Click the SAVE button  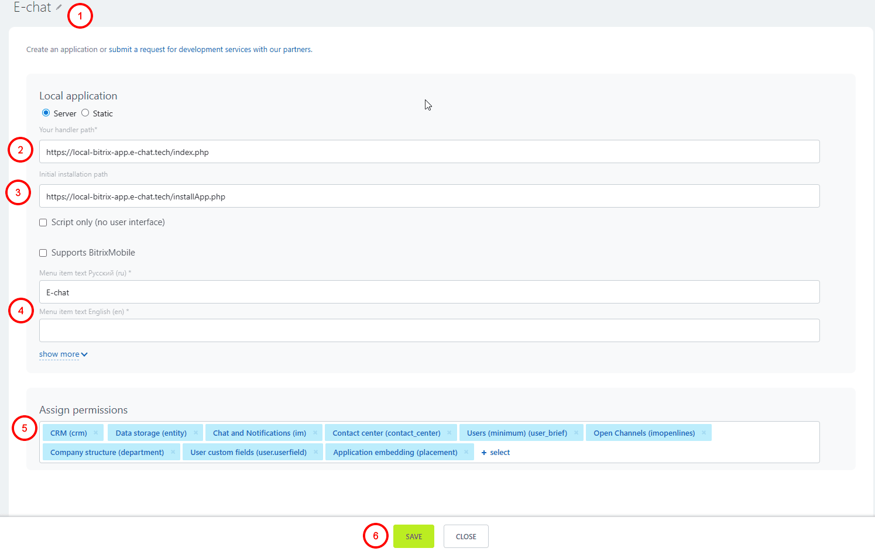pos(414,536)
